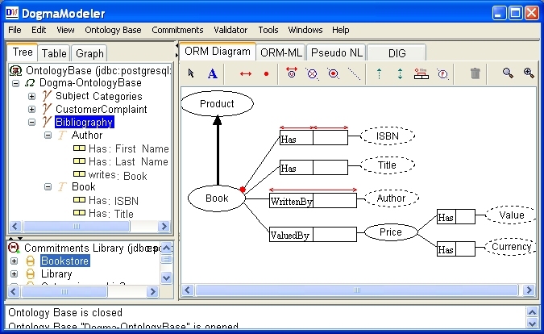Collapse the Bibliography node

tap(31, 122)
